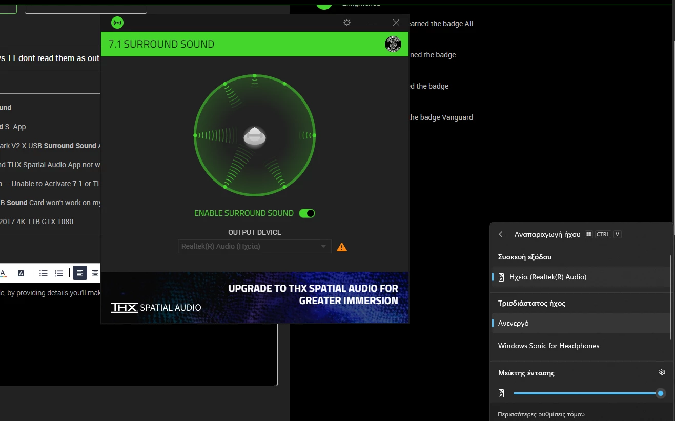Minimize the Razer 7.1 Surround Sound window
Viewport: 675px width, 421px height.
pos(372,23)
